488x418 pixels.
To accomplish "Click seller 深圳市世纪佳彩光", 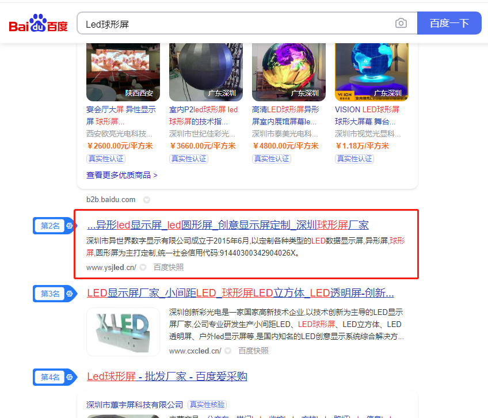I will [202, 134].
